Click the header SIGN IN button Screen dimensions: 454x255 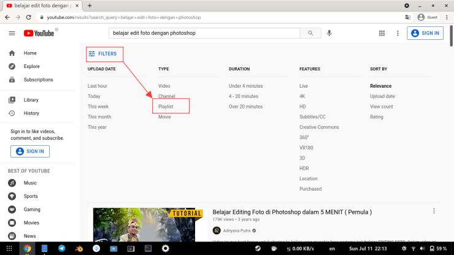pos(425,33)
